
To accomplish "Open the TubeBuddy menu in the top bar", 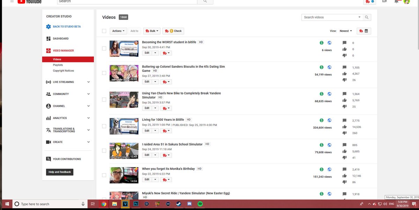I will 370,2.
